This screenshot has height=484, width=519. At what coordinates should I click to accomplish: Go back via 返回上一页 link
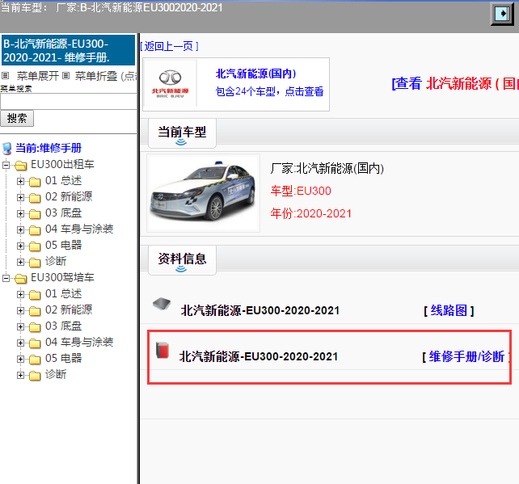170,46
